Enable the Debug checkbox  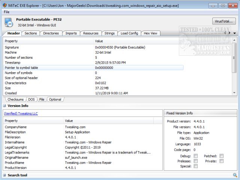(195, 156)
